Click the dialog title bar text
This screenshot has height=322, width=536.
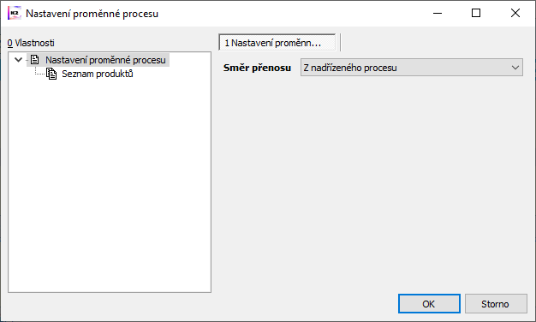tap(92, 14)
